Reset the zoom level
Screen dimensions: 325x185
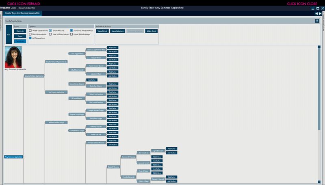[20, 36]
